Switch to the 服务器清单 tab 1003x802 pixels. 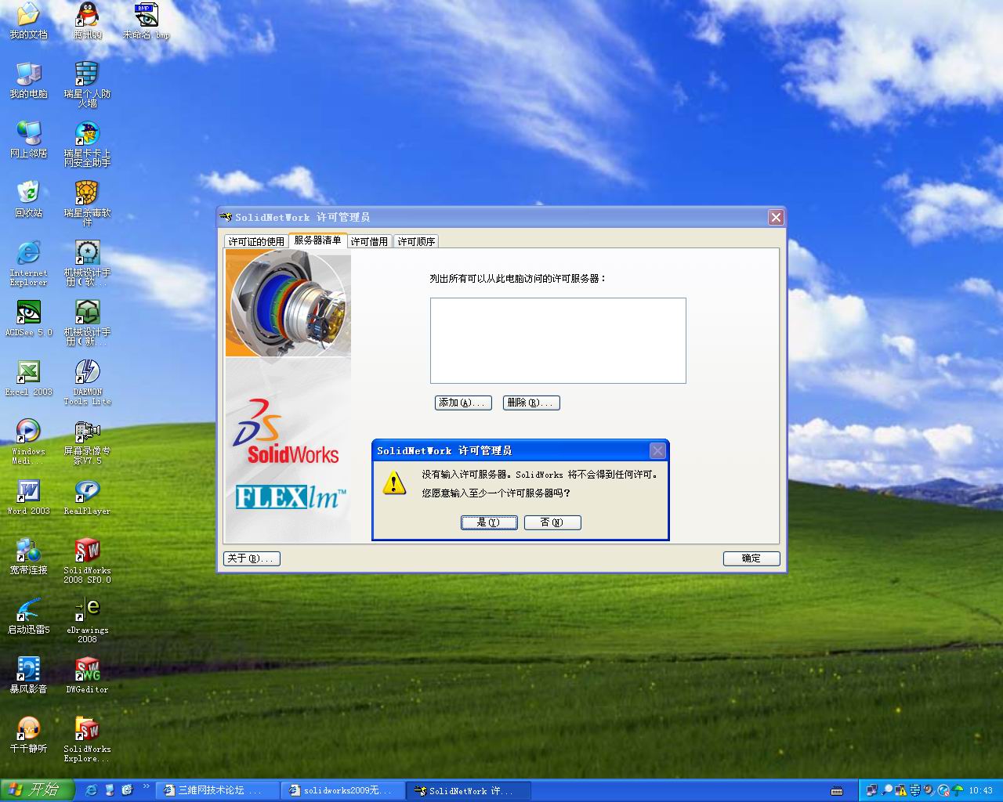(x=317, y=240)
